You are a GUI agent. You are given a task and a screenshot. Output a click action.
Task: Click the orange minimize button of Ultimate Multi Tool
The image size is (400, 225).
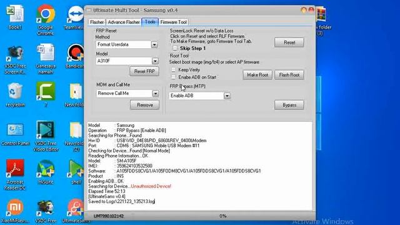(x=304, y=10)
